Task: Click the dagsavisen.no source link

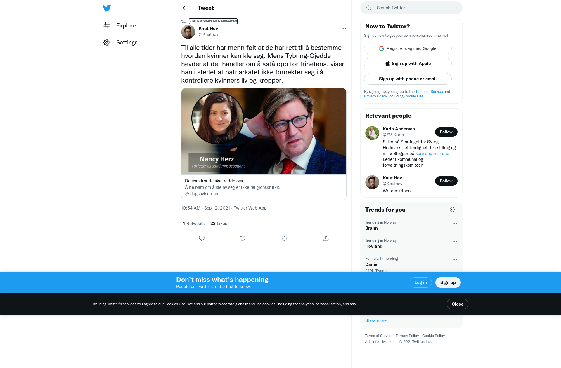Action: pos(204,194)
